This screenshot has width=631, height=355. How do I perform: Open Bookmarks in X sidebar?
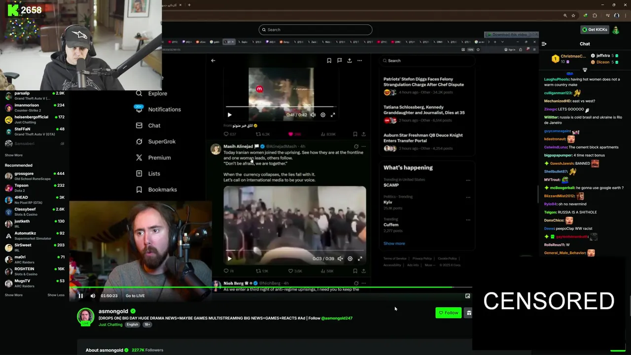pos(156,190)
